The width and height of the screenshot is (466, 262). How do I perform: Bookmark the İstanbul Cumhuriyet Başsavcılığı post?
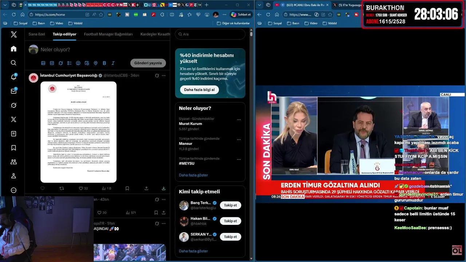point(127,188)
